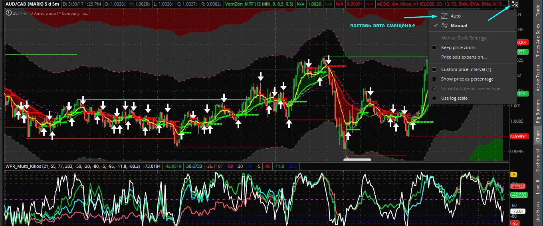Click the Auto scale line icon in menu
The width and height of the screenshot is (543, 226).
coord(444,16)
